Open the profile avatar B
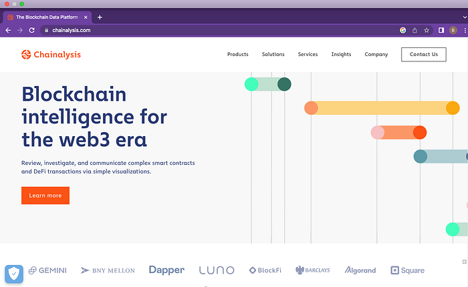The height and width of the screenshot is (287, 468). point(453,30)
